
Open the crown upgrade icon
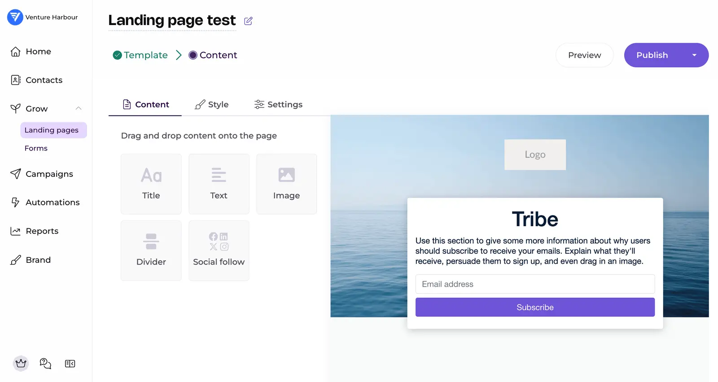[x=21, y=363]
